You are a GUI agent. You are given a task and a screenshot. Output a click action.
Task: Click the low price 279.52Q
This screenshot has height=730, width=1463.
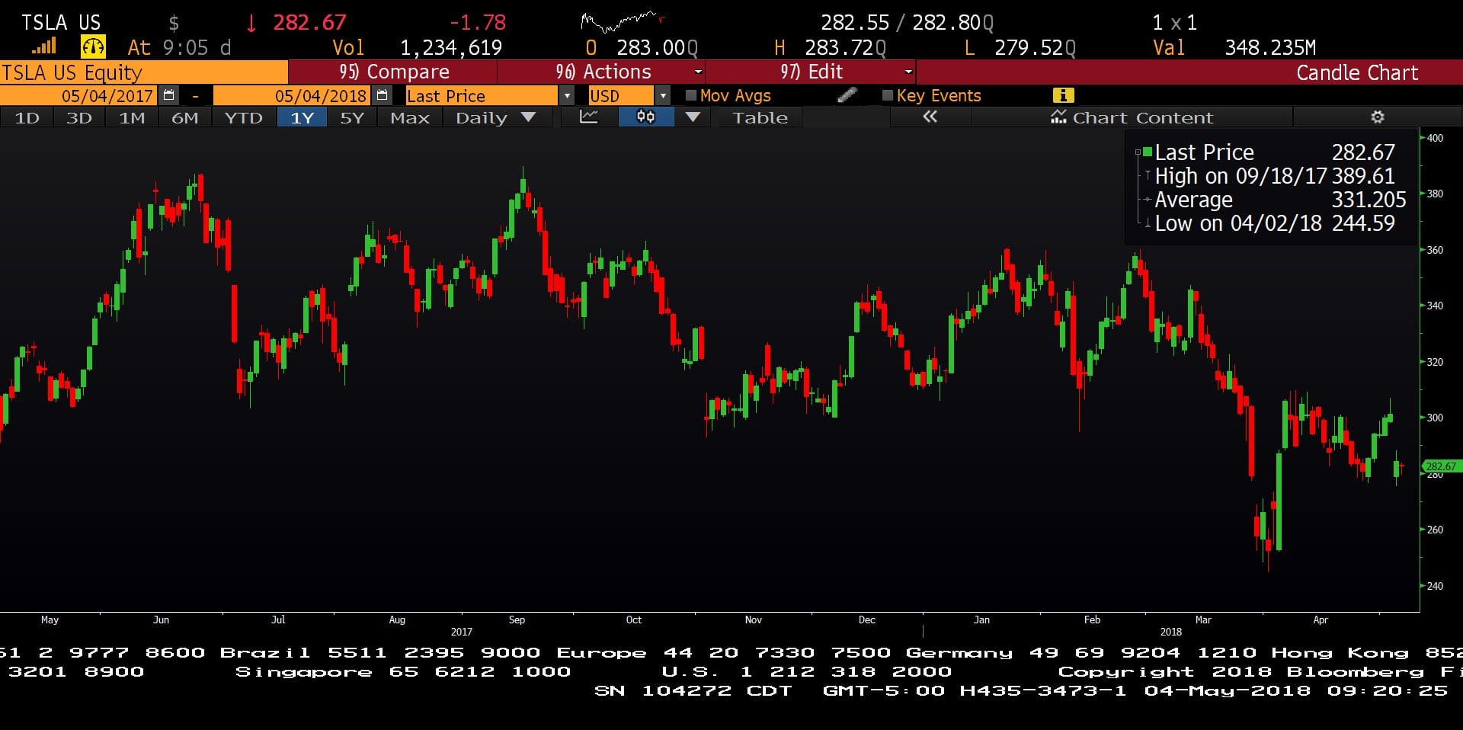pyautogui.click(x=1035, y=48)
